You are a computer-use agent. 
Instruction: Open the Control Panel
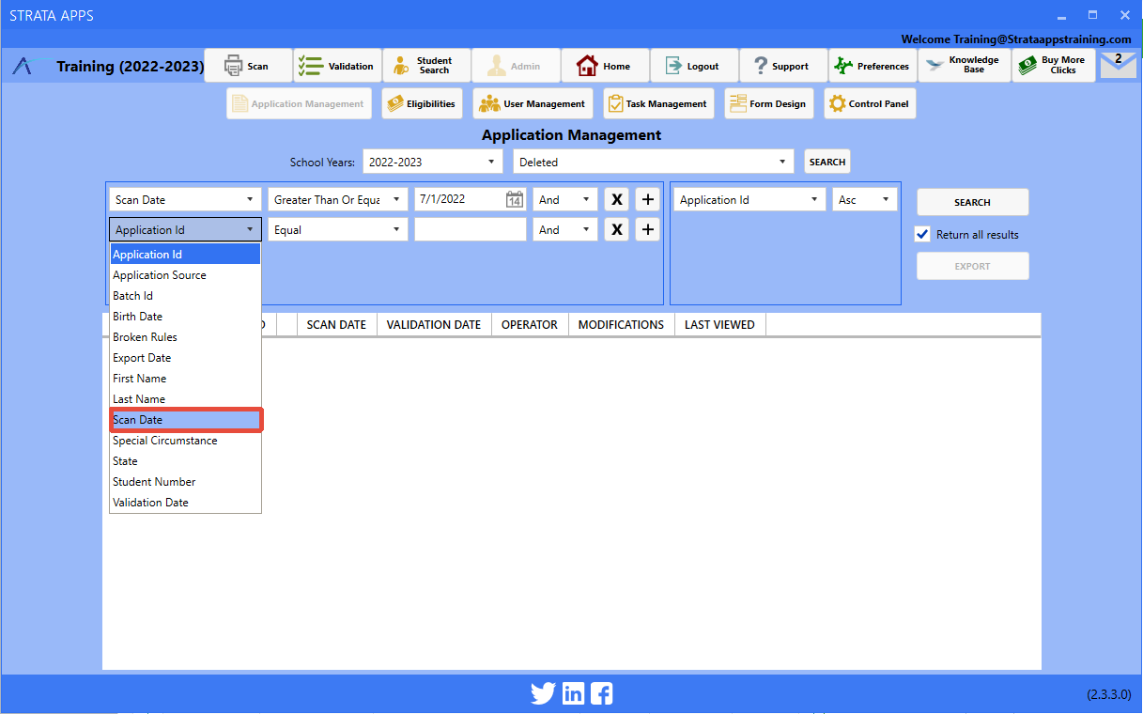tap(870, 103)
